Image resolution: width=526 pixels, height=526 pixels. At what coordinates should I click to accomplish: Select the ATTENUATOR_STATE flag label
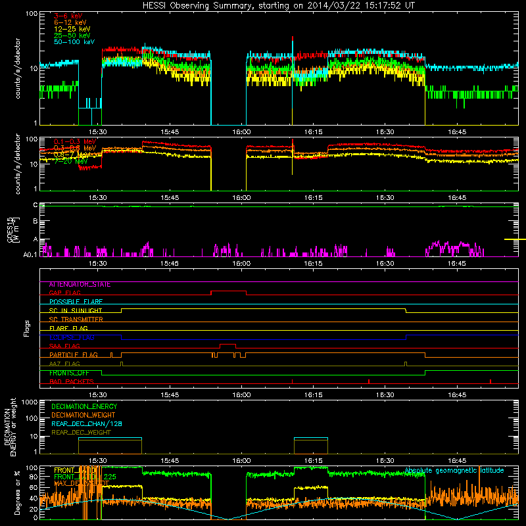(x=80, y=285)
